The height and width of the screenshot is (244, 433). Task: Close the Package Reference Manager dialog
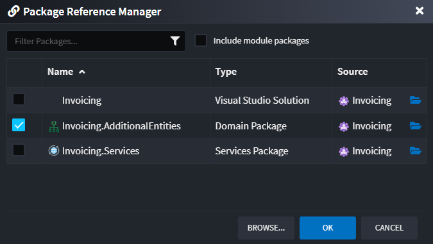(x=420, y=11)
